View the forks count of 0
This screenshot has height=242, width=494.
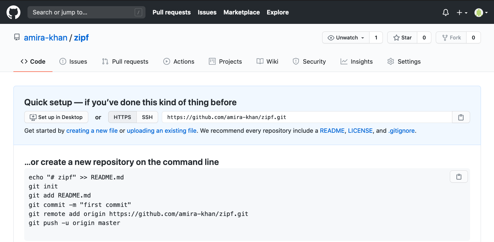click(x=473, y=38)
